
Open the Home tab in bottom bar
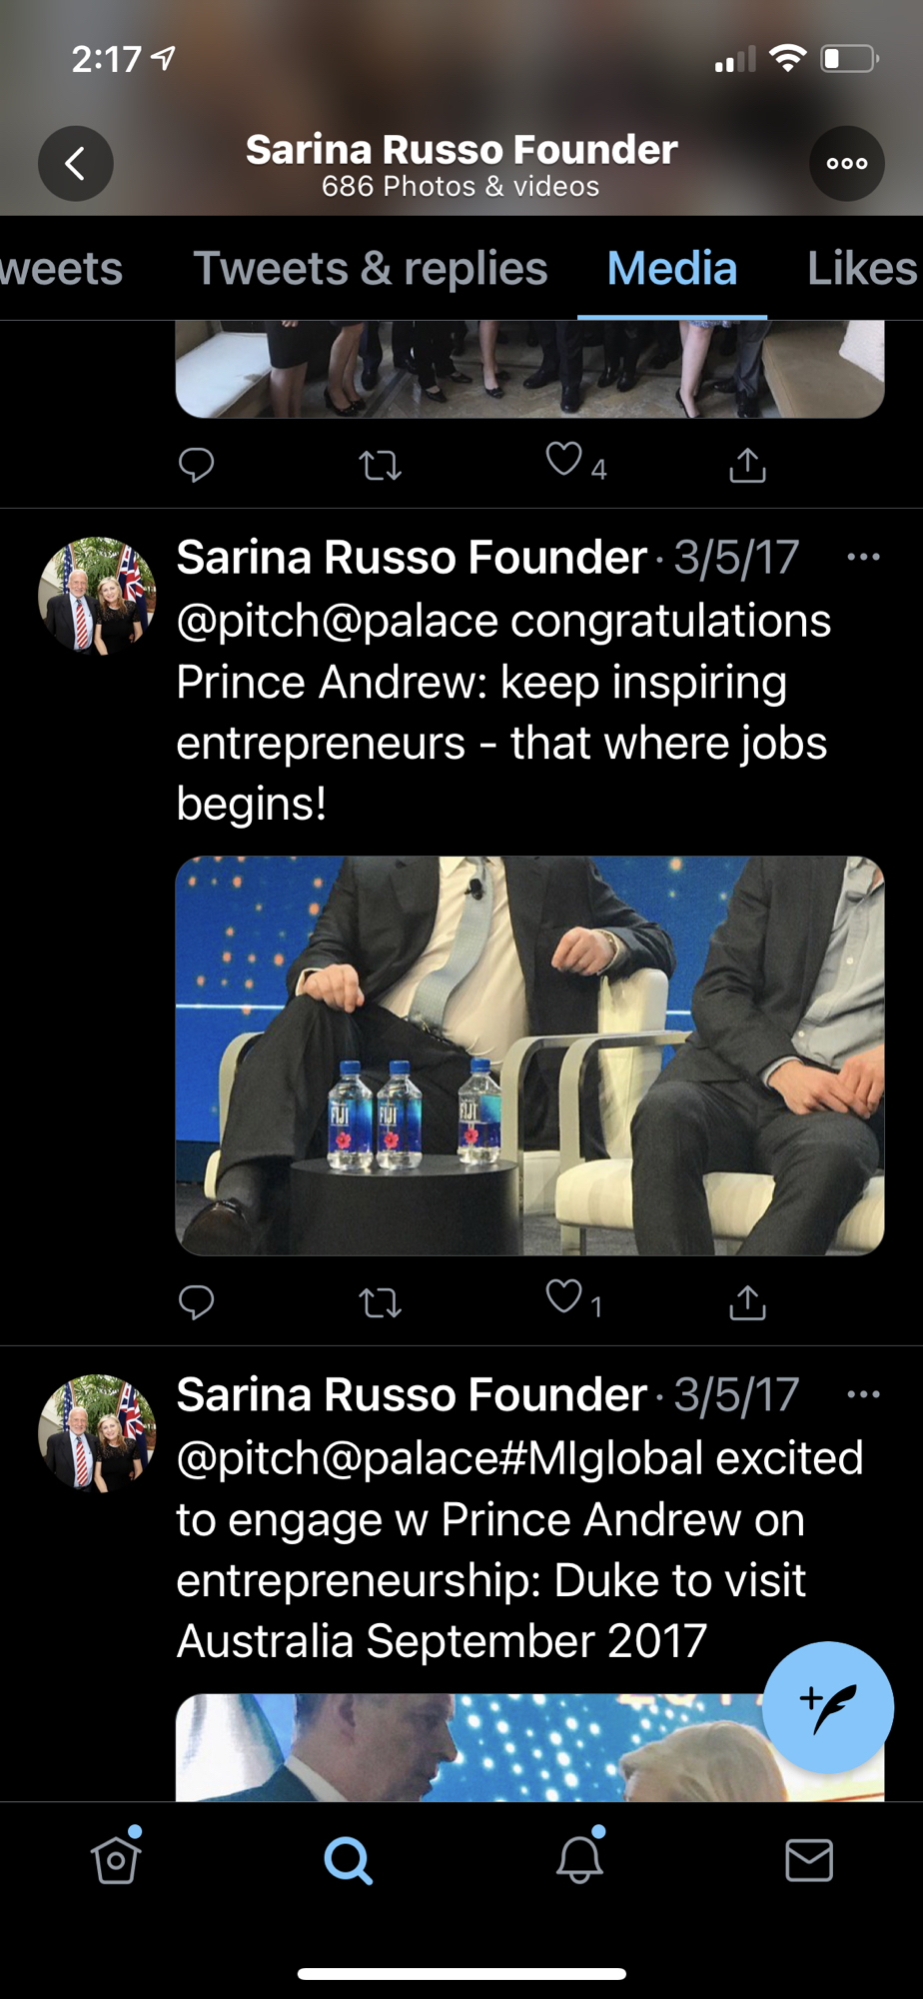pos(116,1860)
